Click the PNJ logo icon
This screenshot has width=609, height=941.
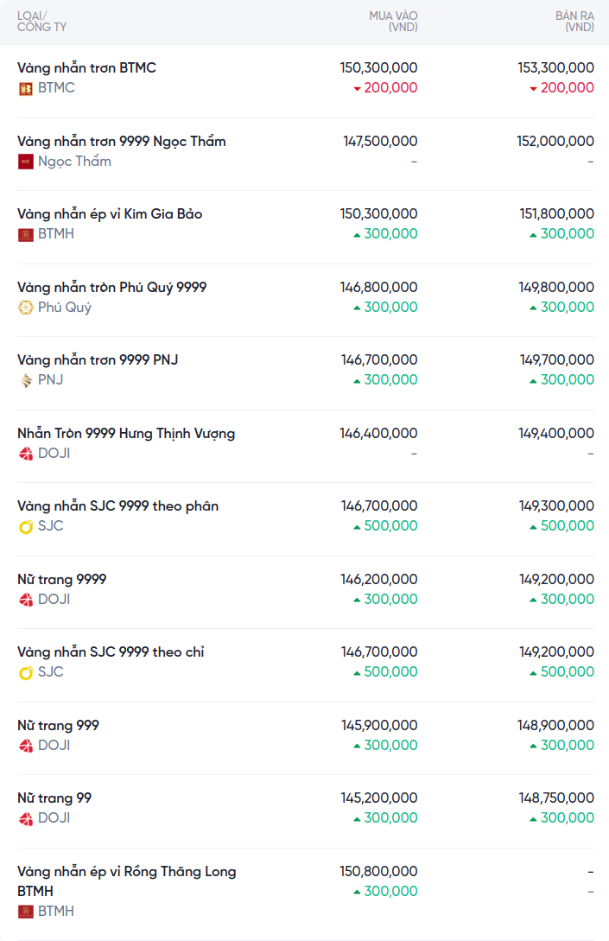pos(26,380)
